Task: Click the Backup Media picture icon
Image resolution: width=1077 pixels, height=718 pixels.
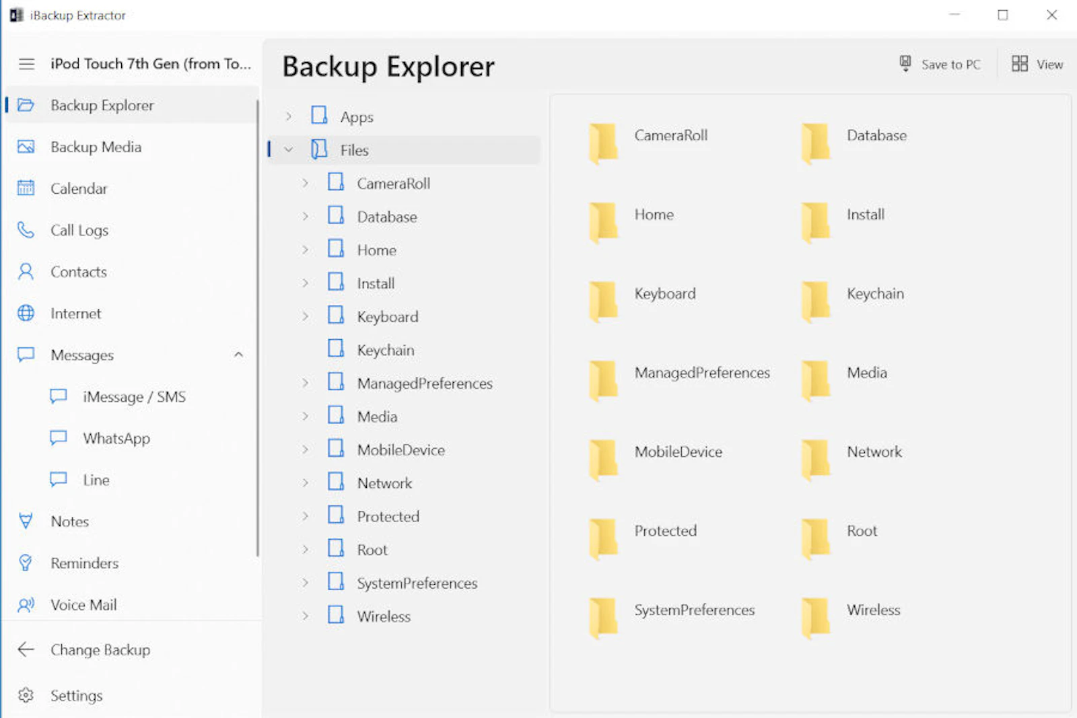Action: [x=26, y=147]
